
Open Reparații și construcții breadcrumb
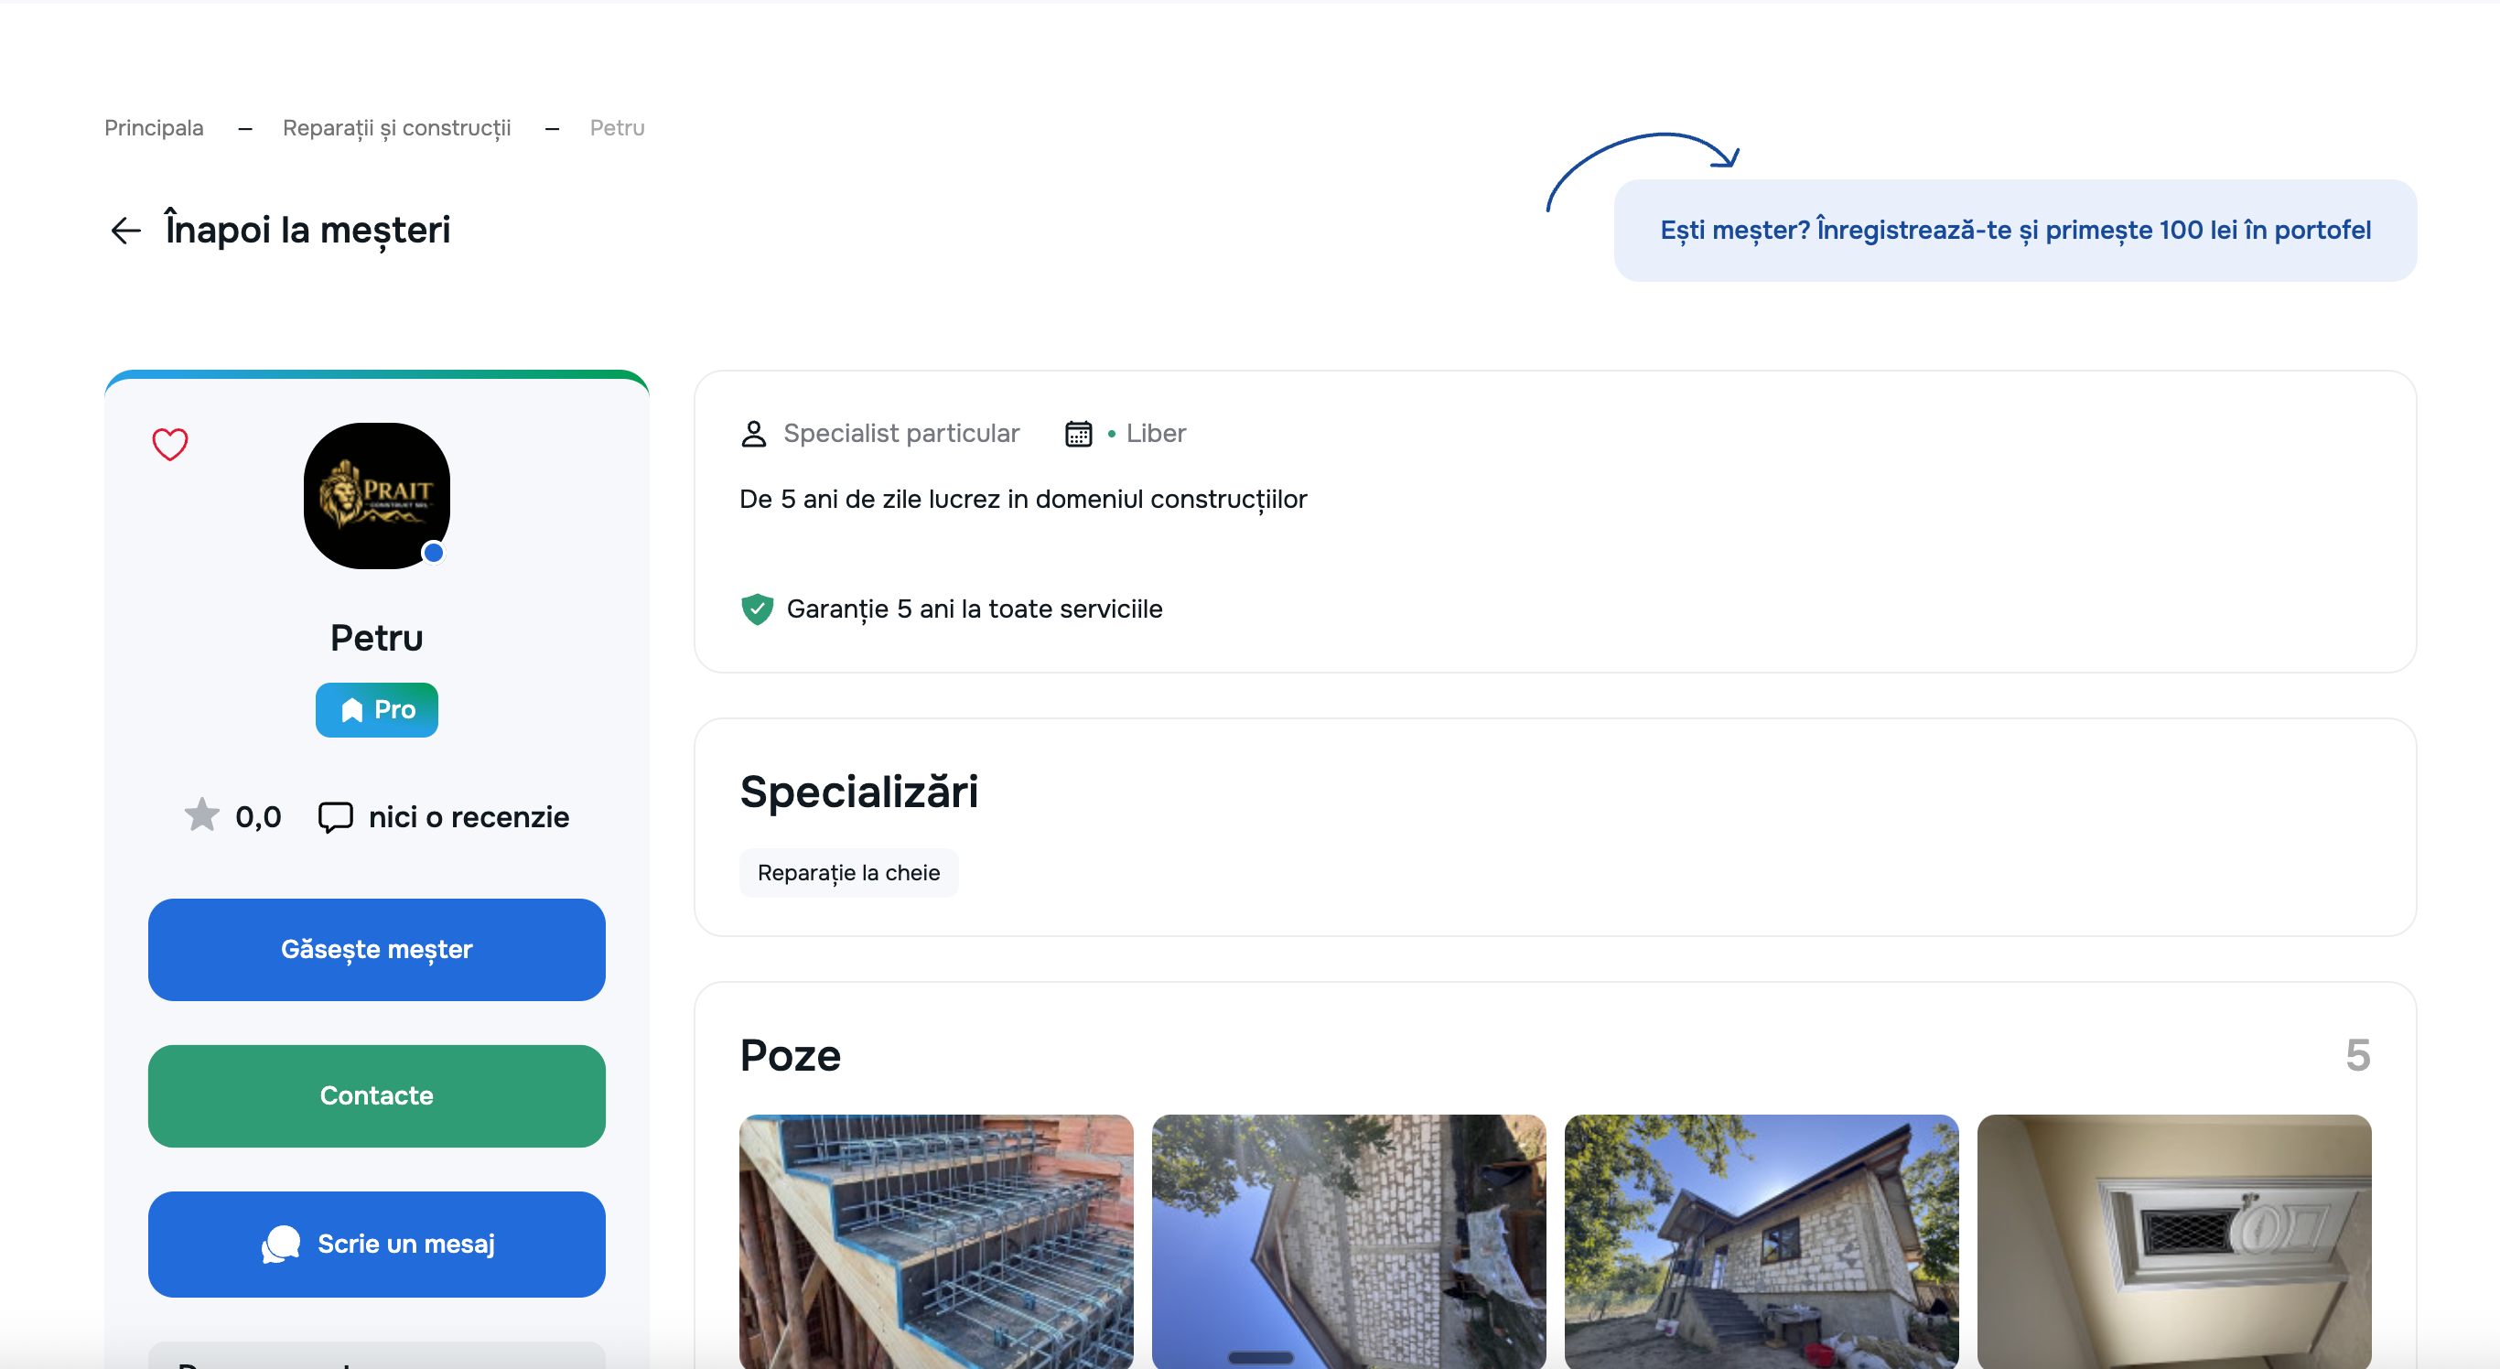[x=396, y=128]
